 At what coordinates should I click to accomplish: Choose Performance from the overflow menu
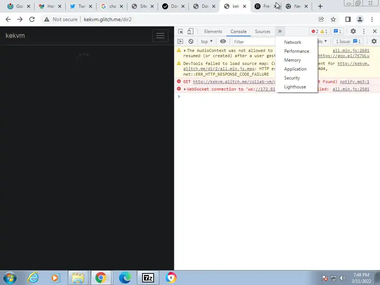click(x=297, y=51)
